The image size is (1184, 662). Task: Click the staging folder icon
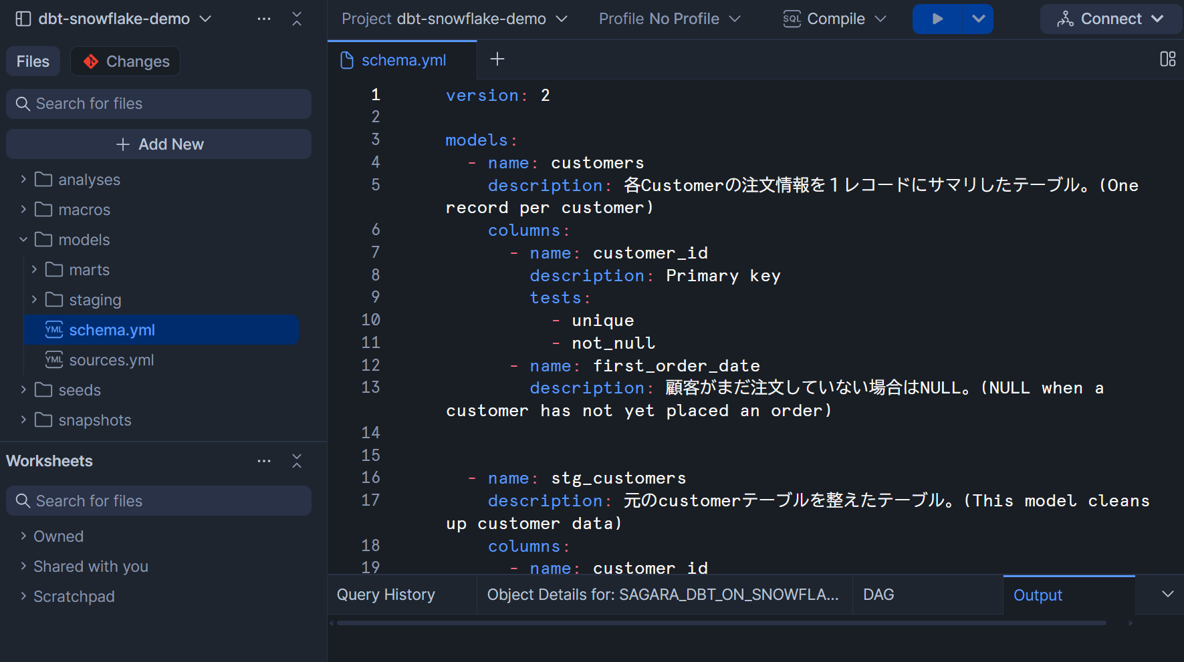54,299
